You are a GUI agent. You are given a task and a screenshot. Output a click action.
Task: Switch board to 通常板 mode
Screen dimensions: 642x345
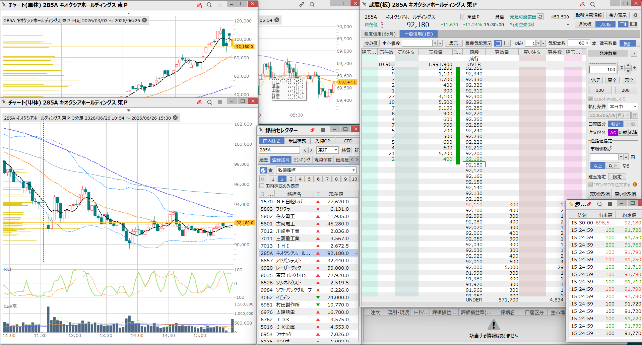(585, 24)
